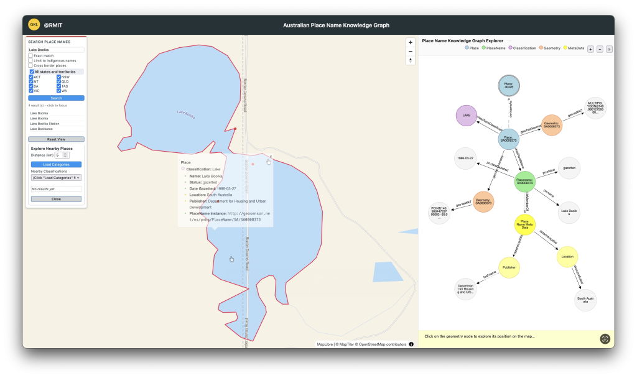
Task: Zoom in on the map
Action: click(x=410, y=42)
